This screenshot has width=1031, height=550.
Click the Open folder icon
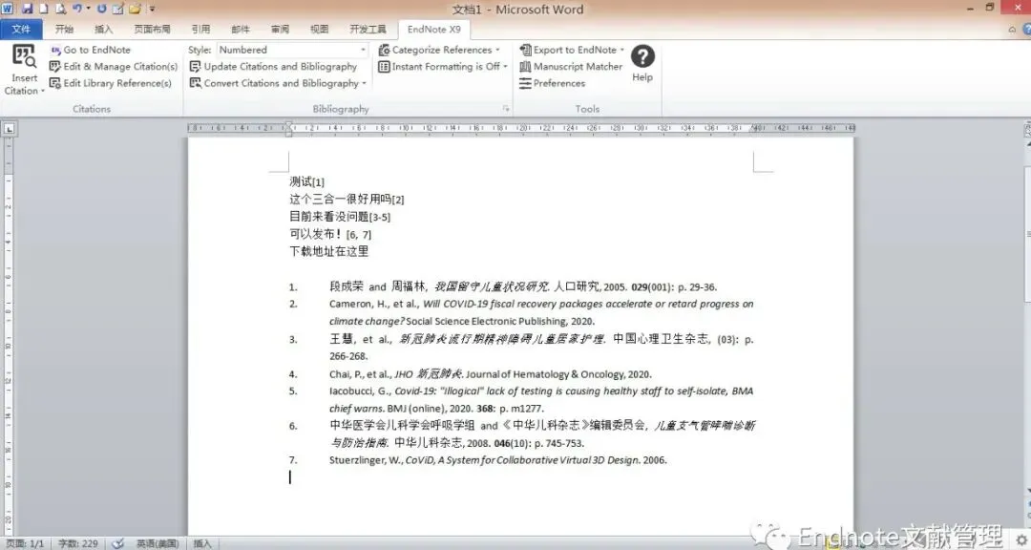(x=135, y=9)
